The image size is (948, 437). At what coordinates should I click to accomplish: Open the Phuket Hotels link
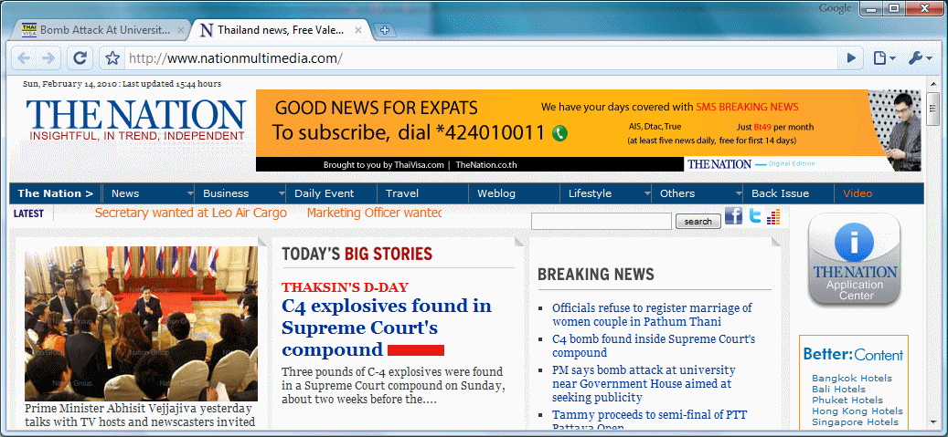[847, 401]
